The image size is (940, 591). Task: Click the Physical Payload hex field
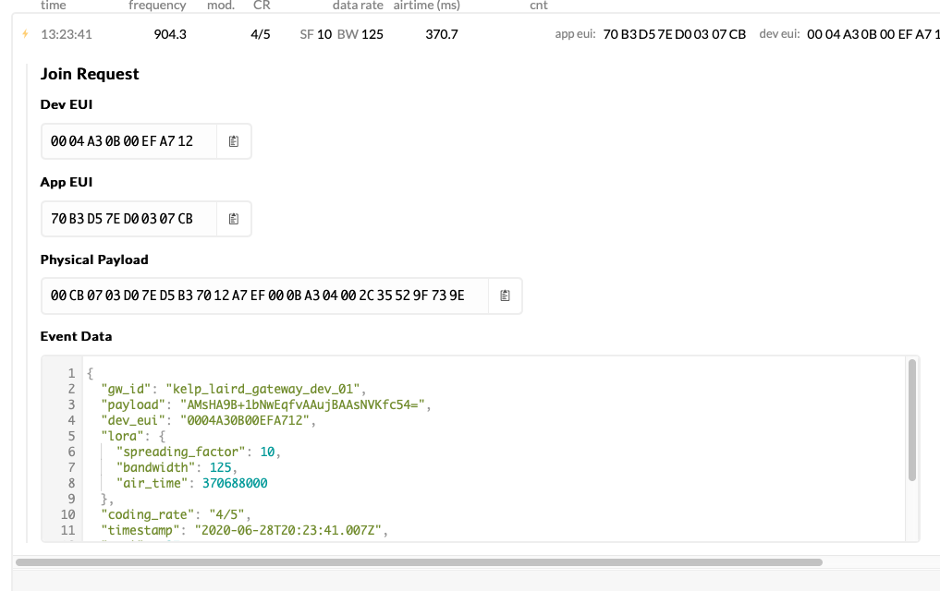[264, 295]
